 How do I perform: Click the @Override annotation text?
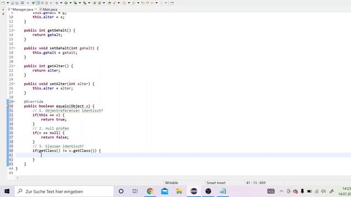coord(33,102)
